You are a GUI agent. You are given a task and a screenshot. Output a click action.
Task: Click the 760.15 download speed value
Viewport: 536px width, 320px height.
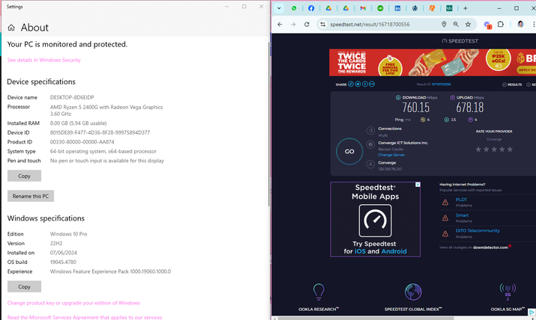pos(415,108)
